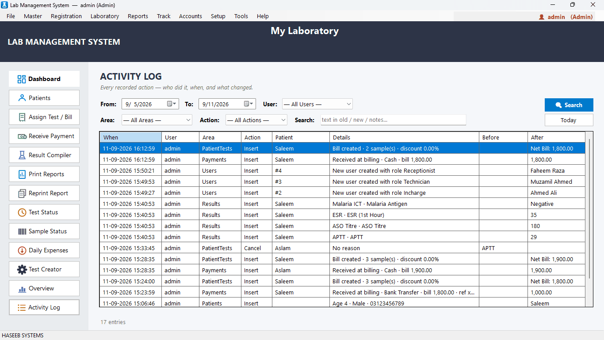Click the Receive Payment cash icon
Screen dimensions: 604x340
click(22, 136)
